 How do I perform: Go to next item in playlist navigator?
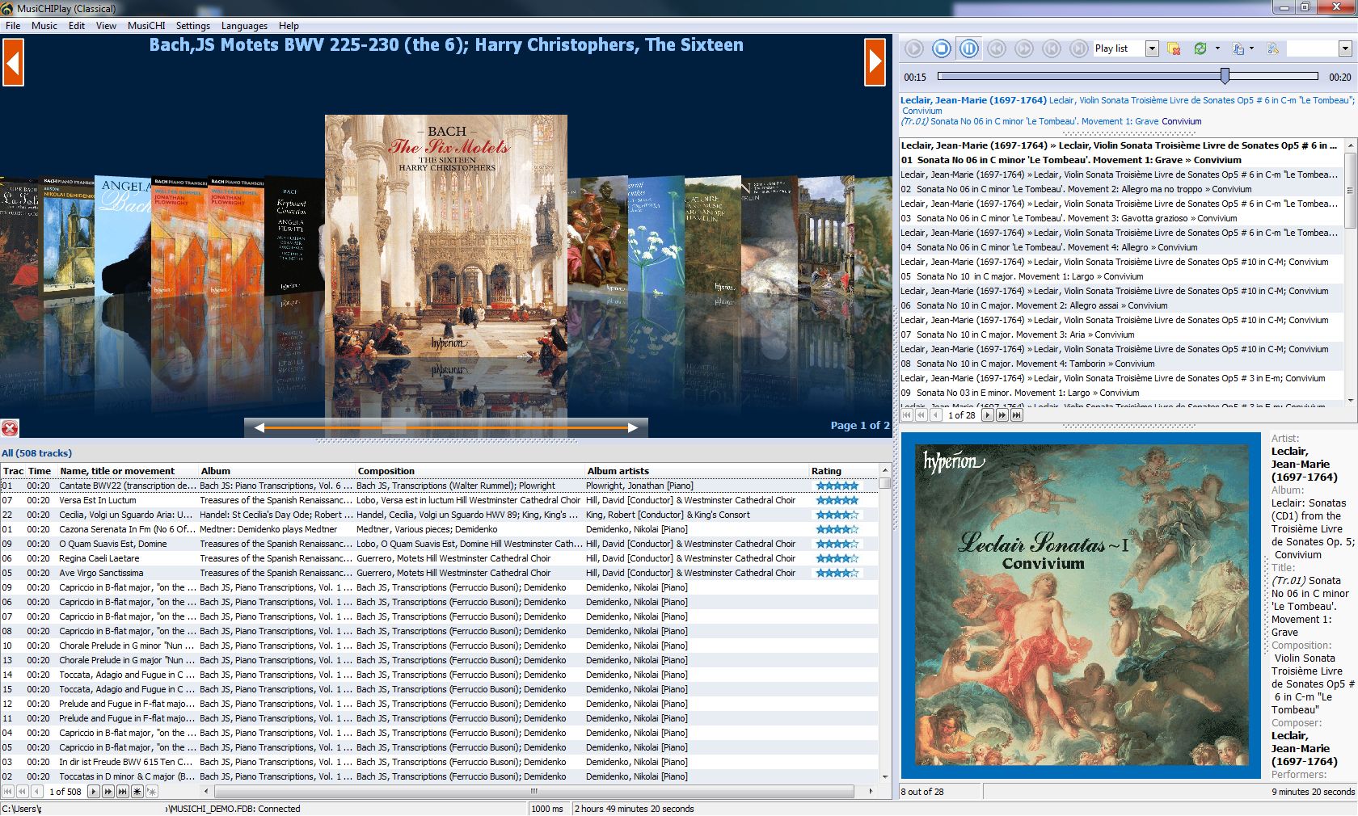tap(988, 415)
